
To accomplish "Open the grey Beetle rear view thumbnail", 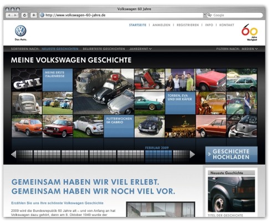I will pos(27,103).
